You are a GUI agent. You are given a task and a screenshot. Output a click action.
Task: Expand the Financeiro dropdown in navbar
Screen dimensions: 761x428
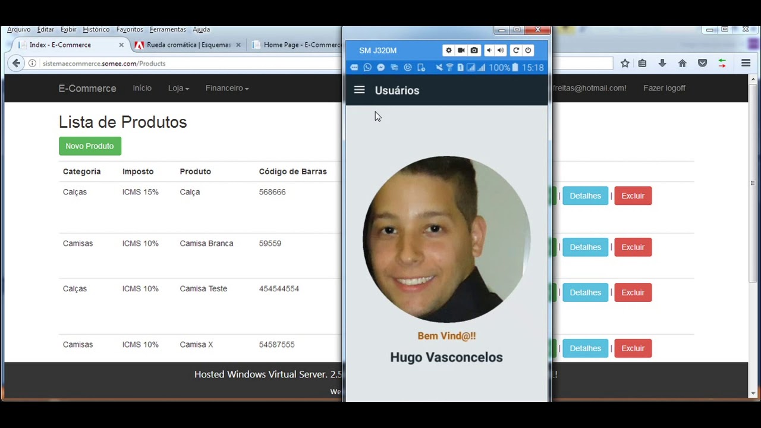(x=227, y=88)
